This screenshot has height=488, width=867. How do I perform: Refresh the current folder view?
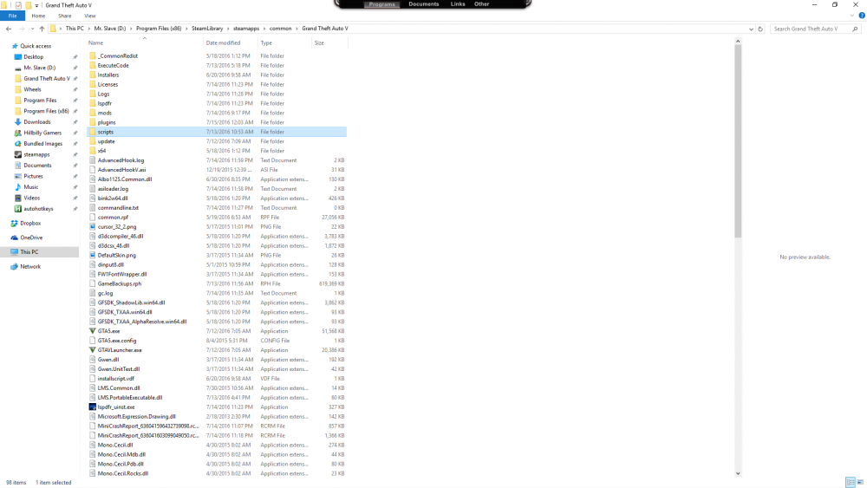click(x=760, y=29)
